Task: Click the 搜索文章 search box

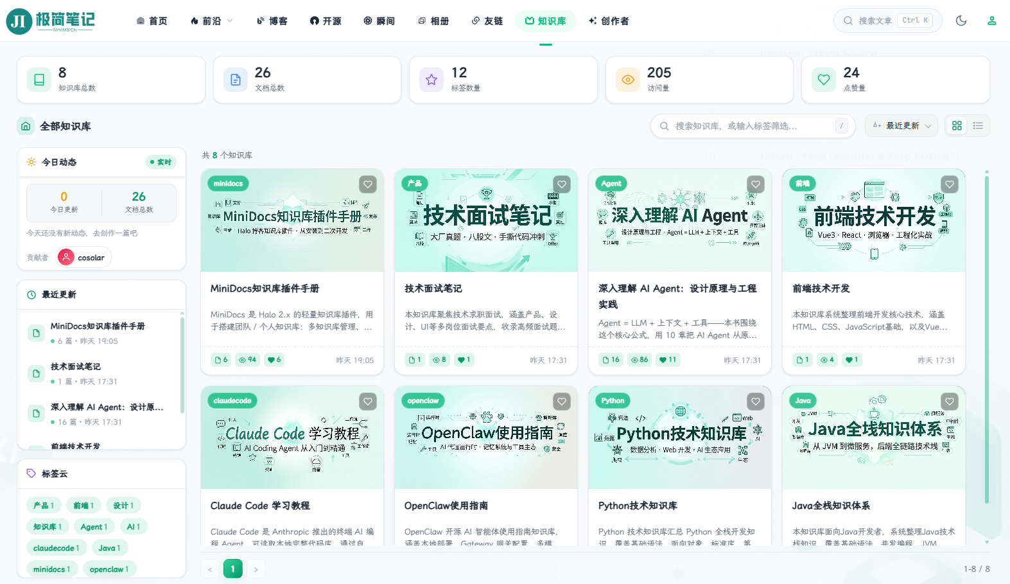Action: 887,21
